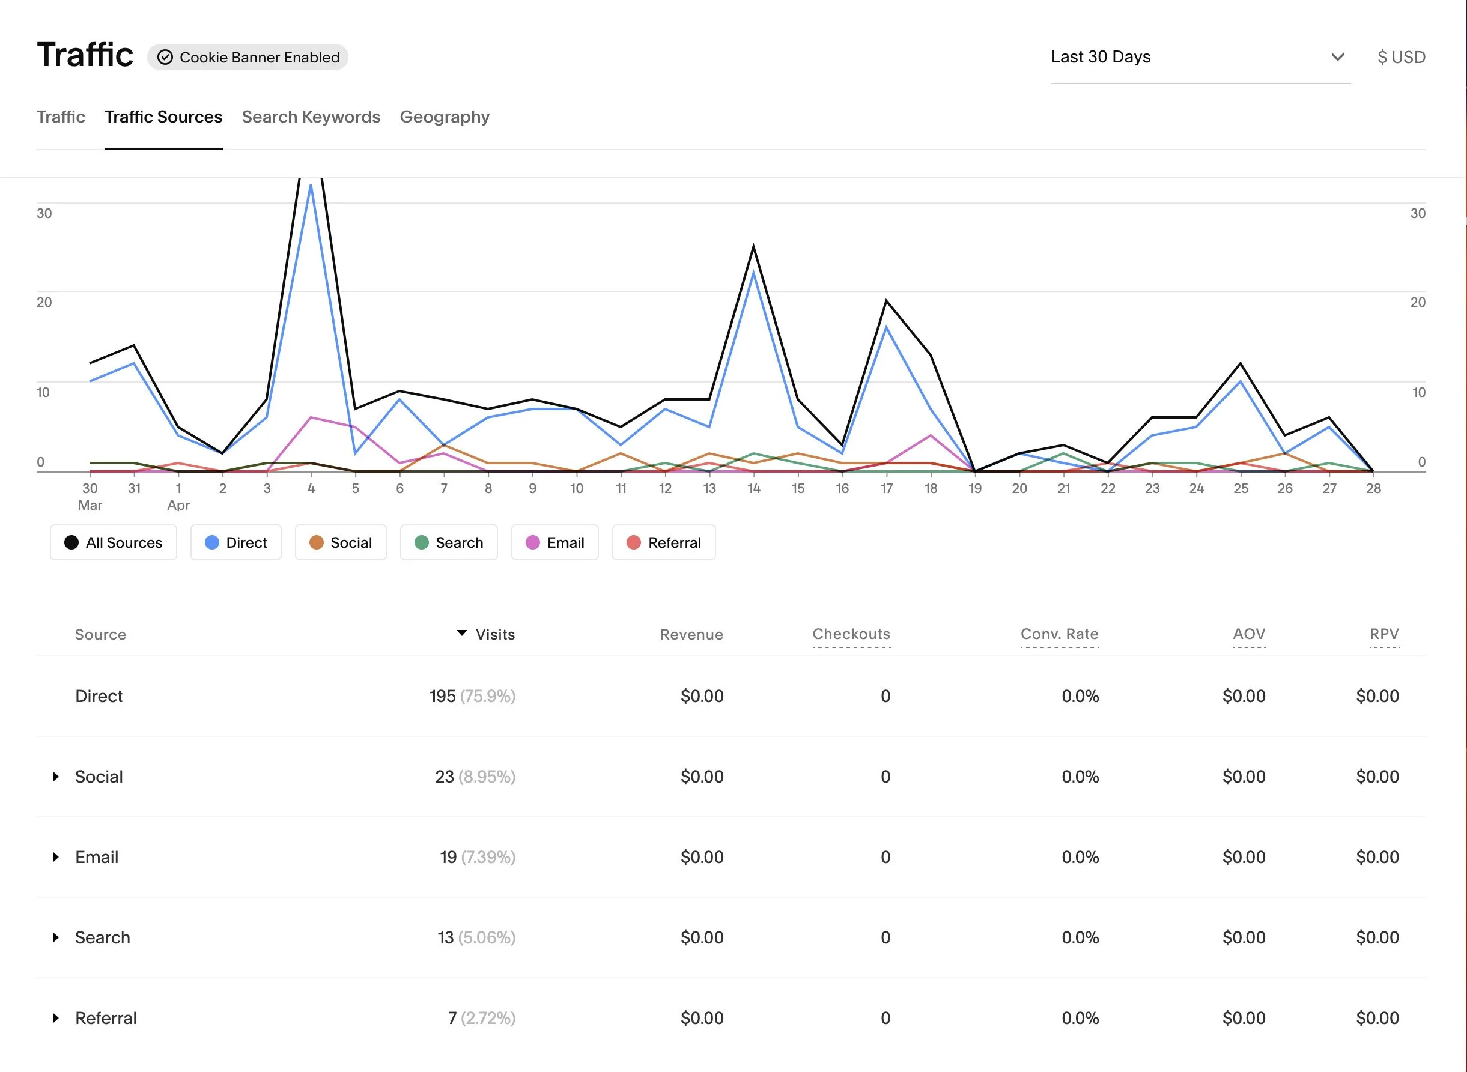Expand the Email source row
Viewport: 1467px width, 1072px height.
56,856
